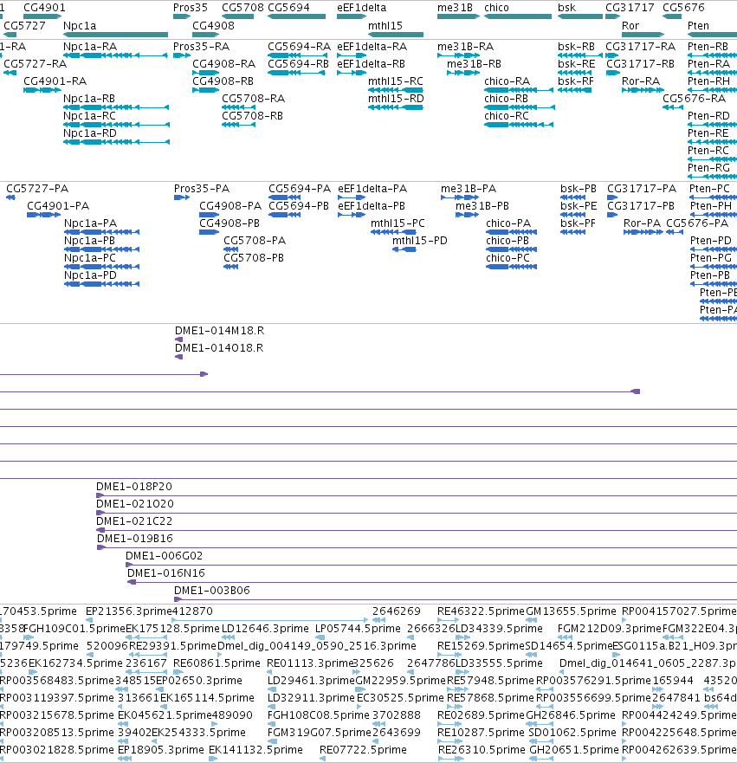Click transcript chico-RC

519,125
